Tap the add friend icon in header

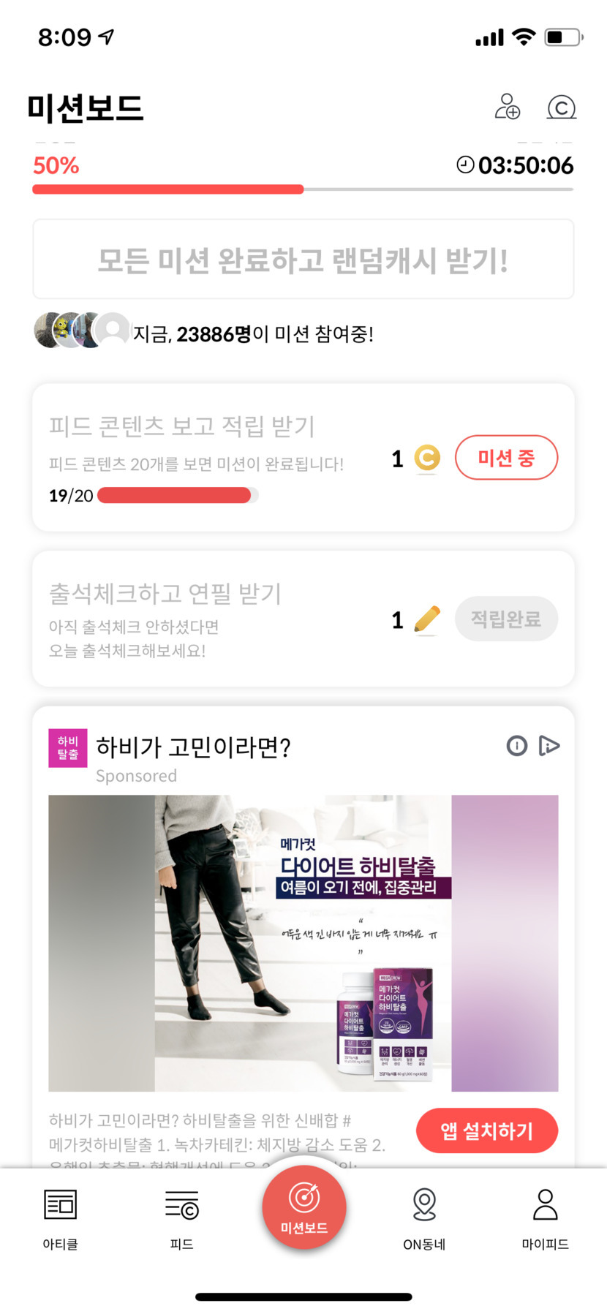507,107
